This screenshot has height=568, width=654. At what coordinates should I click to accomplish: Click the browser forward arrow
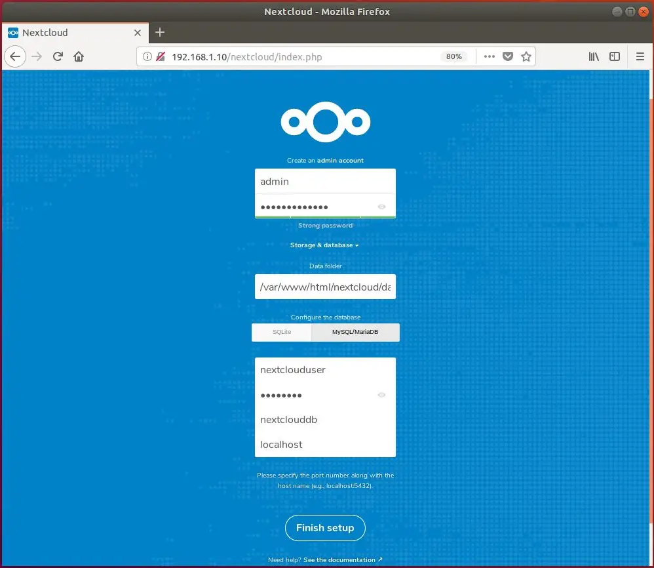point(37,56)
